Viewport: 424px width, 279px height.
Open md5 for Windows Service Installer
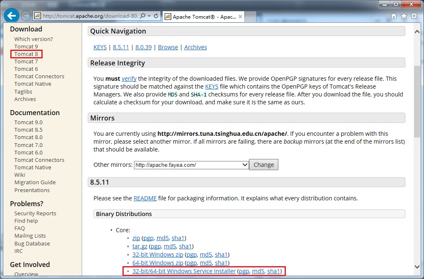258,271
